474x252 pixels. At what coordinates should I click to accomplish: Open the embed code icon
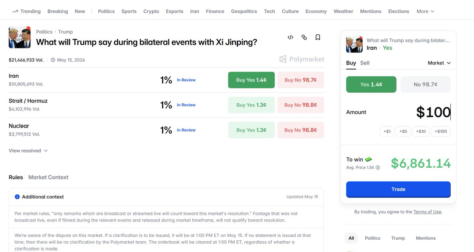click(290, 37)
